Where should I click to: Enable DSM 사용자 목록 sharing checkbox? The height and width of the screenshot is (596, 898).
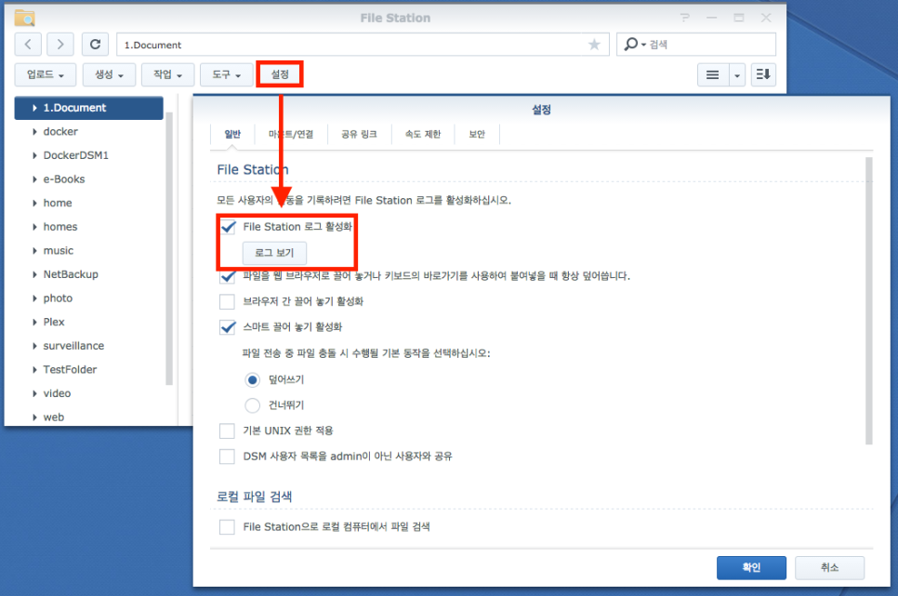[x=228, y=457]
